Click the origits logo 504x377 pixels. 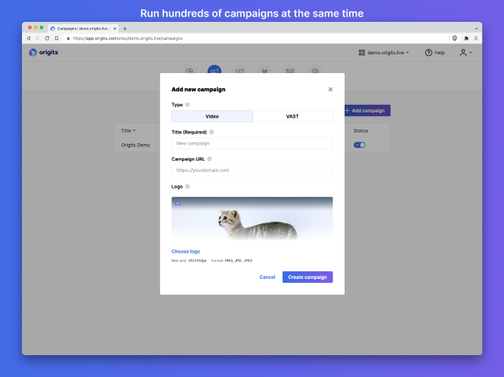click(43, 52)
